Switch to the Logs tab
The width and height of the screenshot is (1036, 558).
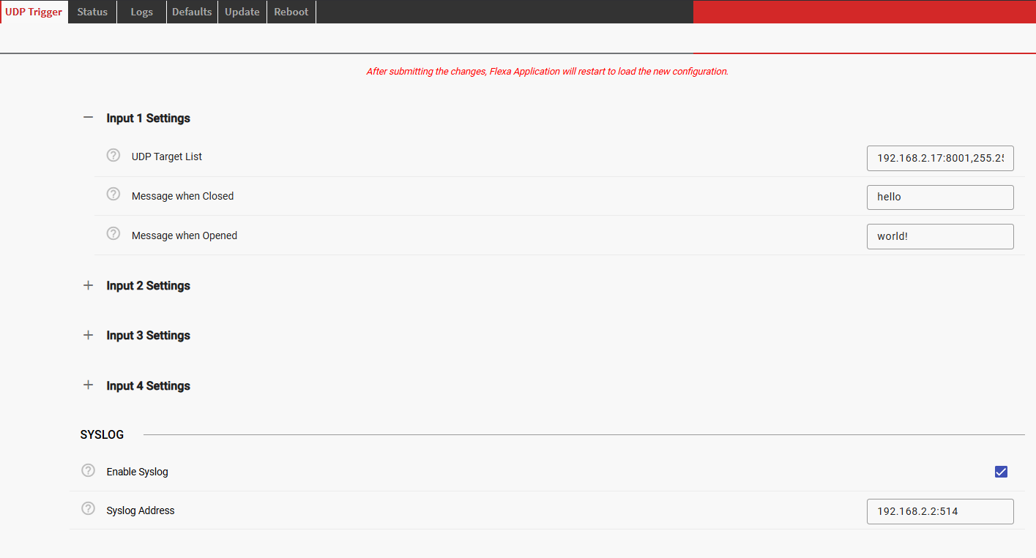point(141,12)
